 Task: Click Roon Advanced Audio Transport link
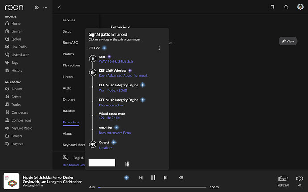tap(123, 75)
